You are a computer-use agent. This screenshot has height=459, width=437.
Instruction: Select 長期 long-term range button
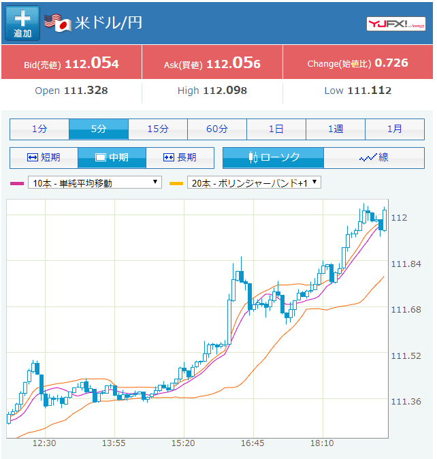pyautogui.click(x=180, y=157)
